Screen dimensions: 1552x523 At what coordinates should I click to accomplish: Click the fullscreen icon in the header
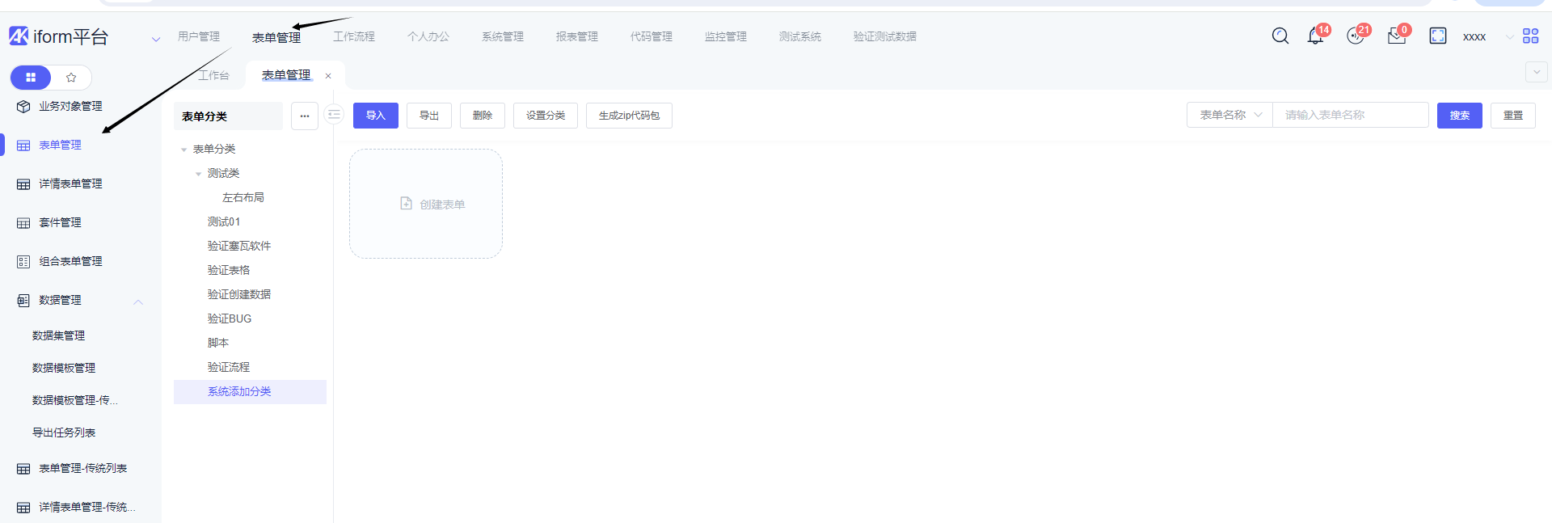[1437, 36]
